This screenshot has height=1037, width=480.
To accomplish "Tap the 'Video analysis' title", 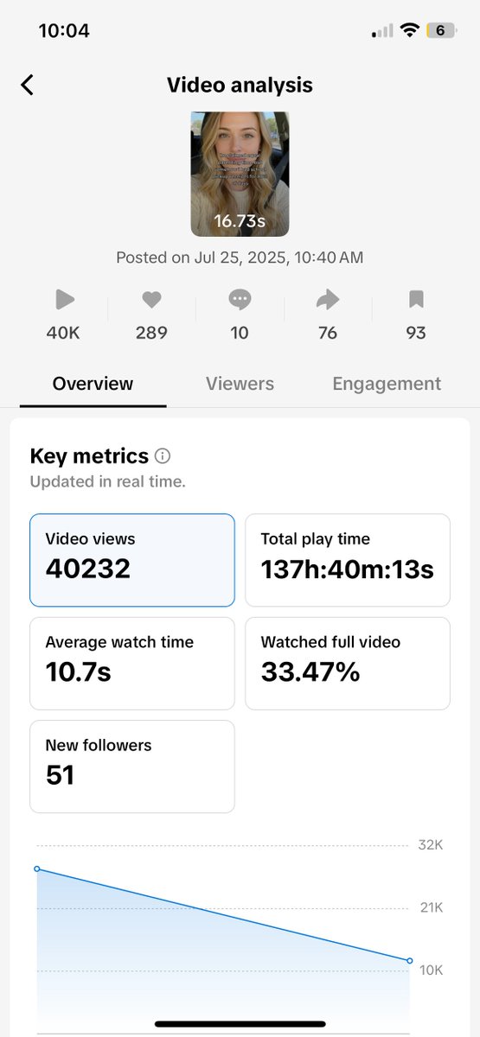I will [240, 85].
